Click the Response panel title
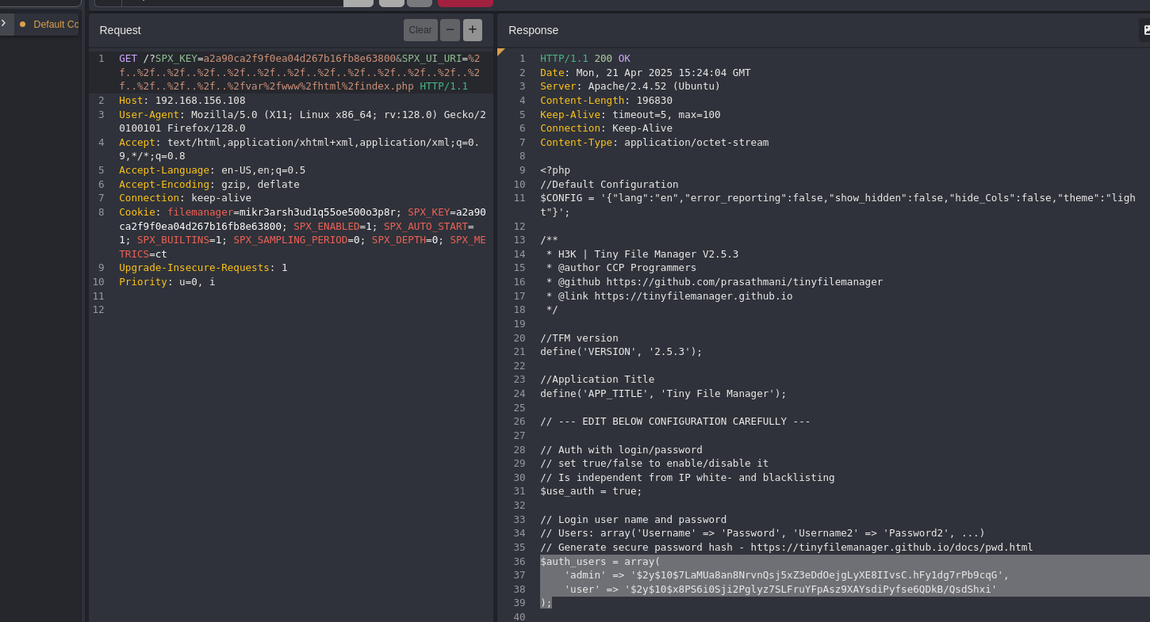1150x622 pixels. pyautogui.click(x=533, y=30)
